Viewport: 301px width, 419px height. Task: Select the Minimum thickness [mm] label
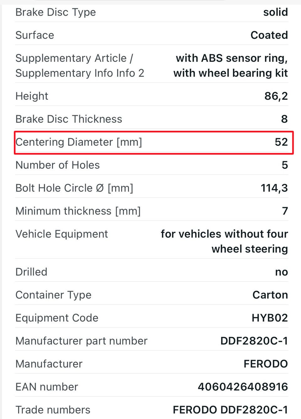(78, 211)
